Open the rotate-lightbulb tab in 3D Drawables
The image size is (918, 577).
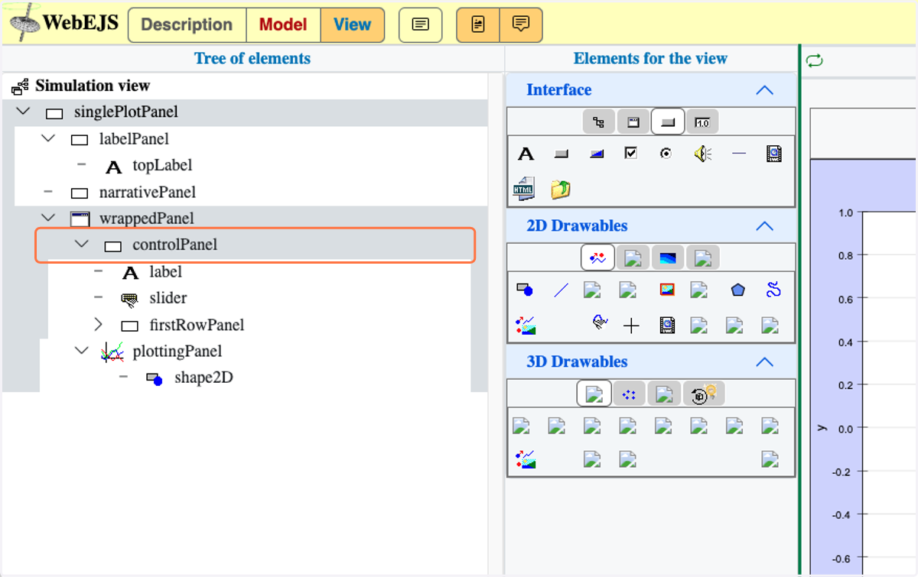click(x=703, y=394)
